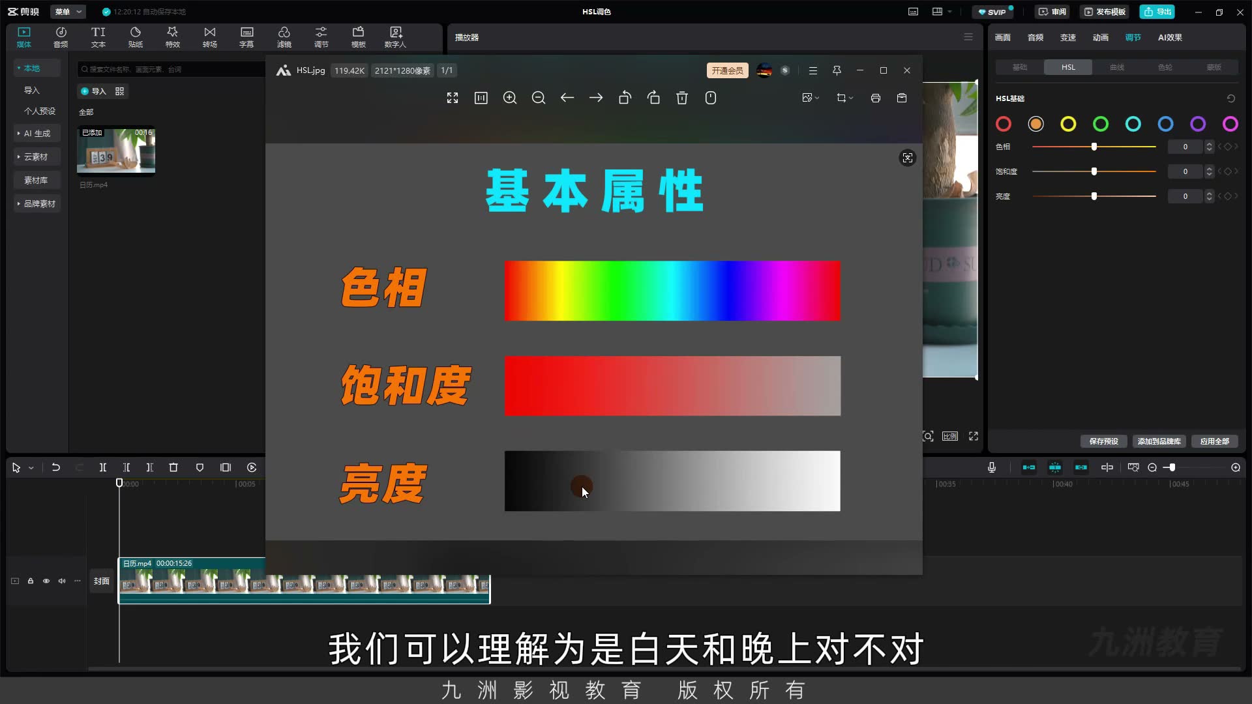
Task: Delete the selected clip with the timeline trash icon
Action: click(173, 467)
